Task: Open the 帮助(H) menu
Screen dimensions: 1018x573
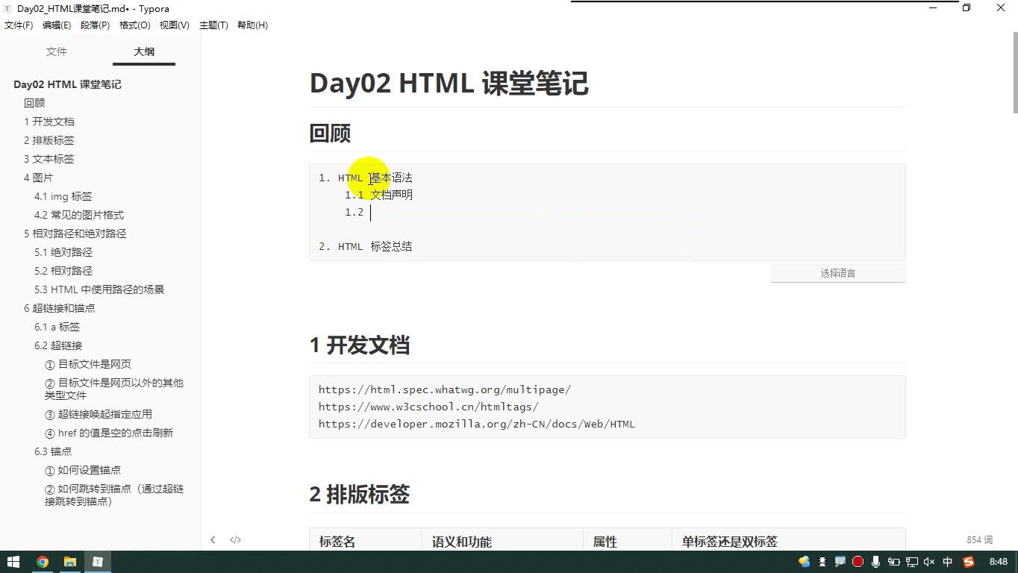Action: 252,25
